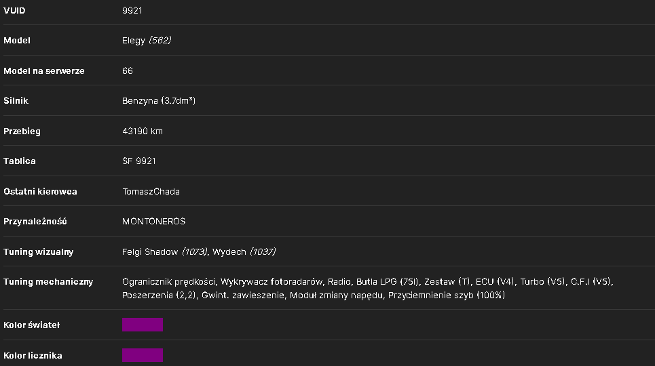Click the plate value SF 9921
Image resolution: width=655 pixels, height=366 pixels.
point(138,161)
